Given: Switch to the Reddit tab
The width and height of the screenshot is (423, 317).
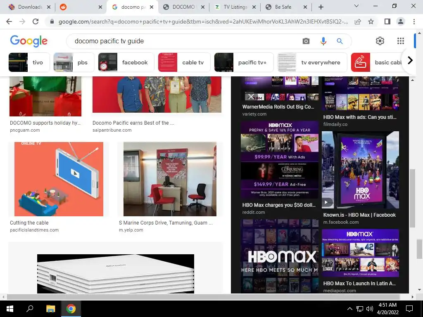Looking at the screenshot, I should (81, 7).
